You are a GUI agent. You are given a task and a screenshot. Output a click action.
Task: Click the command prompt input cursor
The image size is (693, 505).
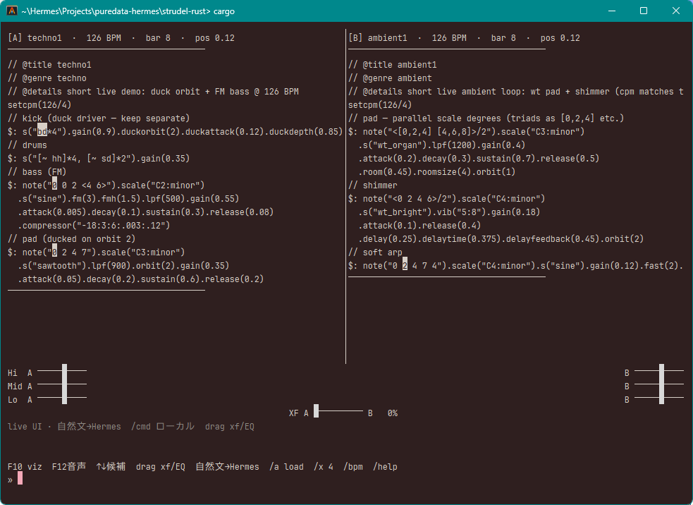point(20,478)
